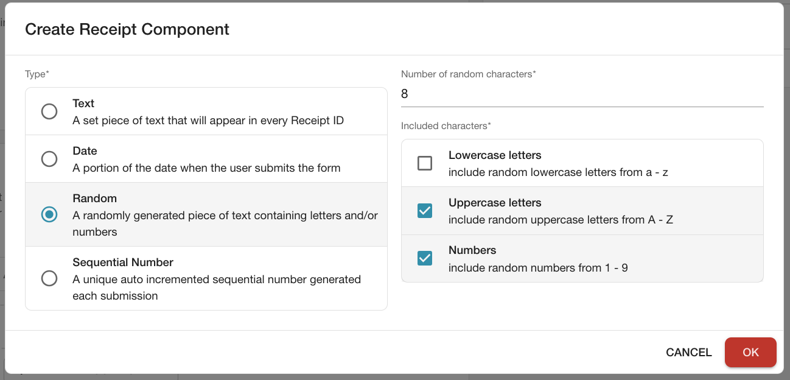Click the "A randomly generated piece of text" description
Viewport: 790px width, 380px height.
click(x=225, y=216)
